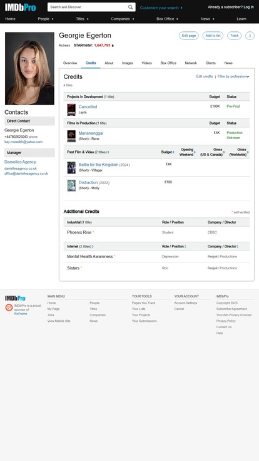Open the Titles dropdown menu
Screen dimensions: 259x461
[x=82, y=19]
